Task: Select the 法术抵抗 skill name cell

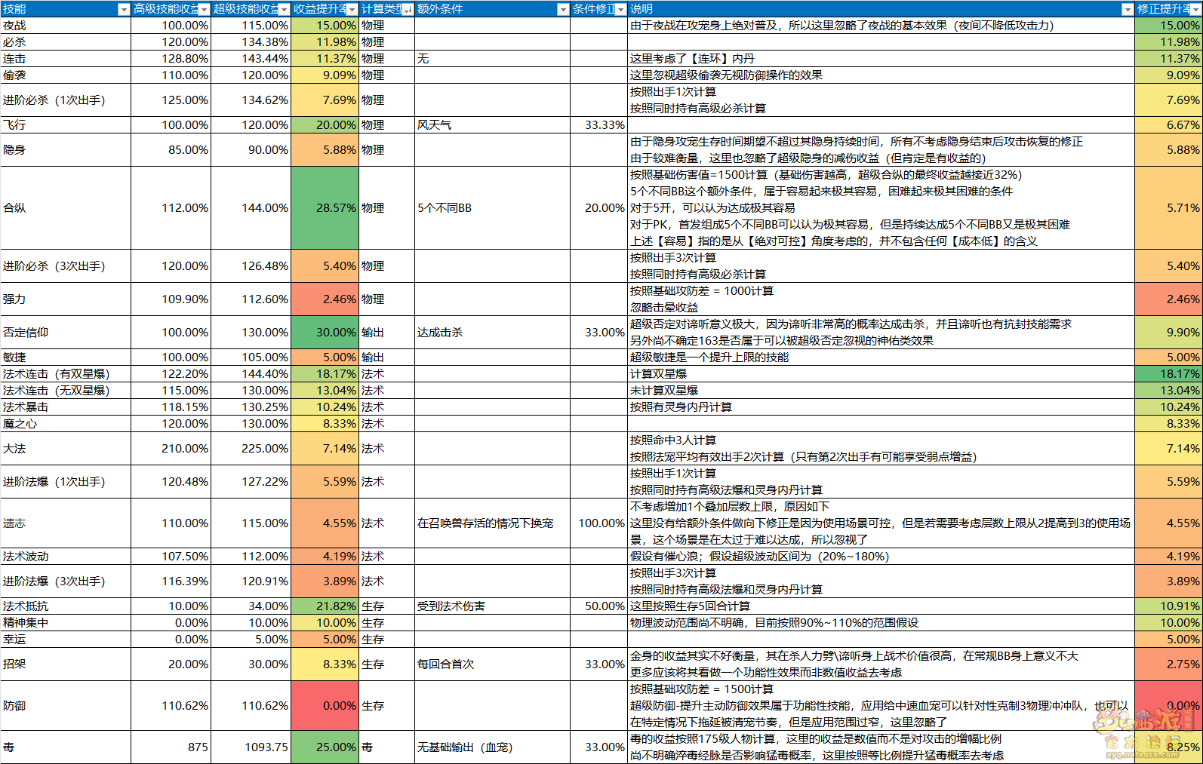Action: (66, 606)
